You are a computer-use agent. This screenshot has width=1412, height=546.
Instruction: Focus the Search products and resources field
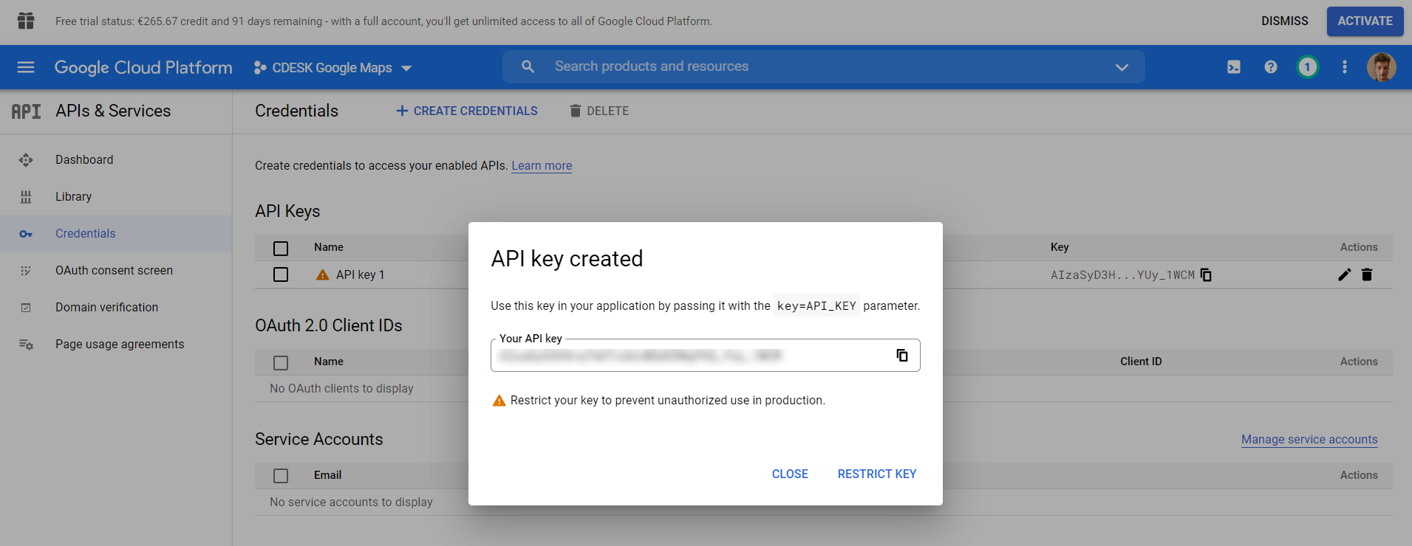coord(824,66)
